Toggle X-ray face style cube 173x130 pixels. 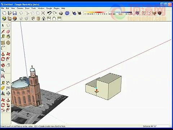click(137, 13)
